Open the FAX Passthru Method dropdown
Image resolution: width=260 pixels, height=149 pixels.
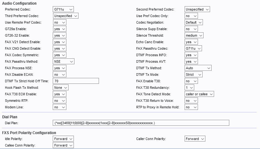click(x=64, y=61)
